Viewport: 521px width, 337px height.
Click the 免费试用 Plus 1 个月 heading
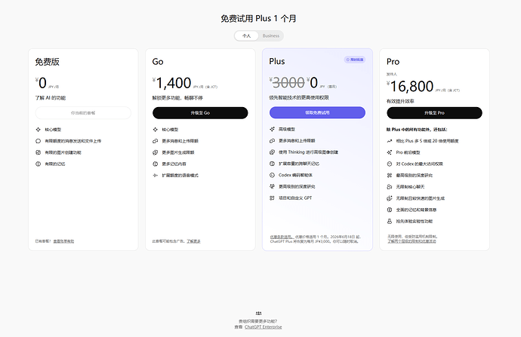pyautogui.click(x=258, y=19)
